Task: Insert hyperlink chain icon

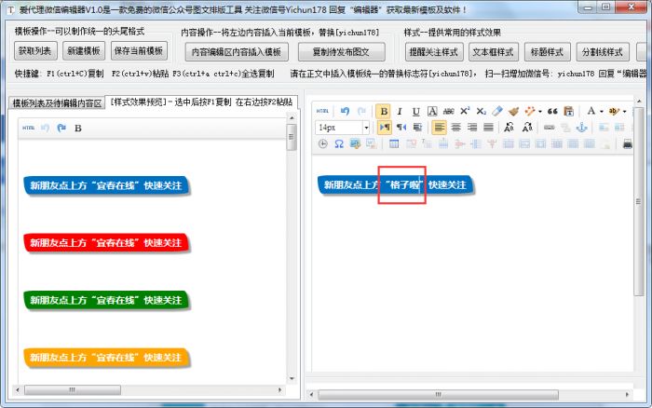Action: (x=549, y=128)
